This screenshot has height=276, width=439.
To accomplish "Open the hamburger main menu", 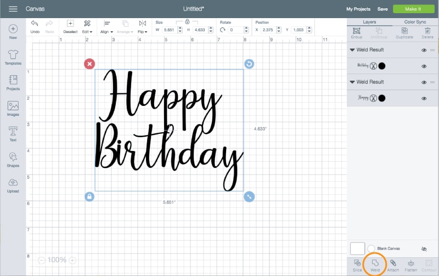I will click(x=13, y=9).
